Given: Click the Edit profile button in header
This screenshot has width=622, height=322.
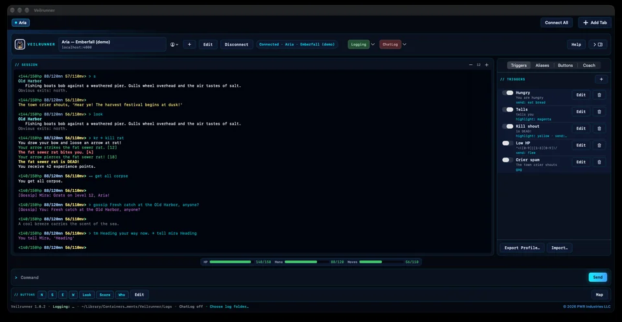Looking at the screenshot, I should point(208,45).
